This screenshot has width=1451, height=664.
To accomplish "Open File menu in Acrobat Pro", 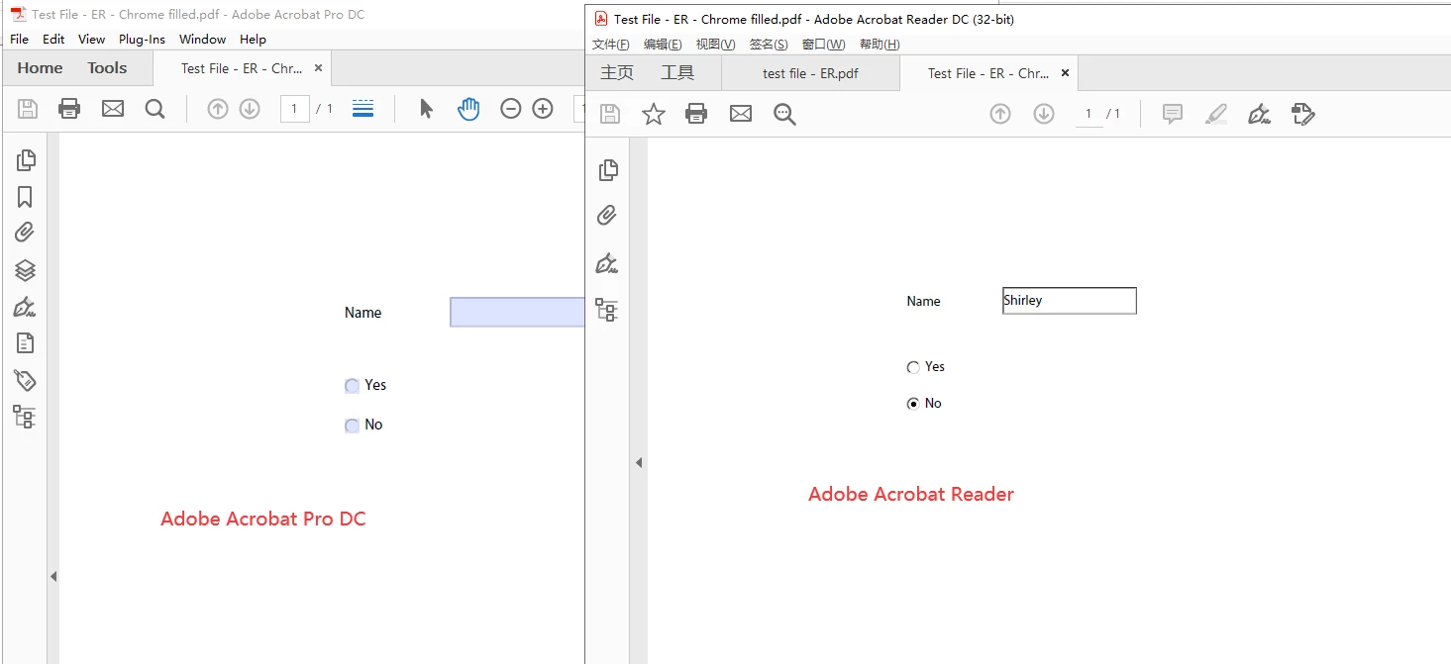I will (x=20, y=40).
